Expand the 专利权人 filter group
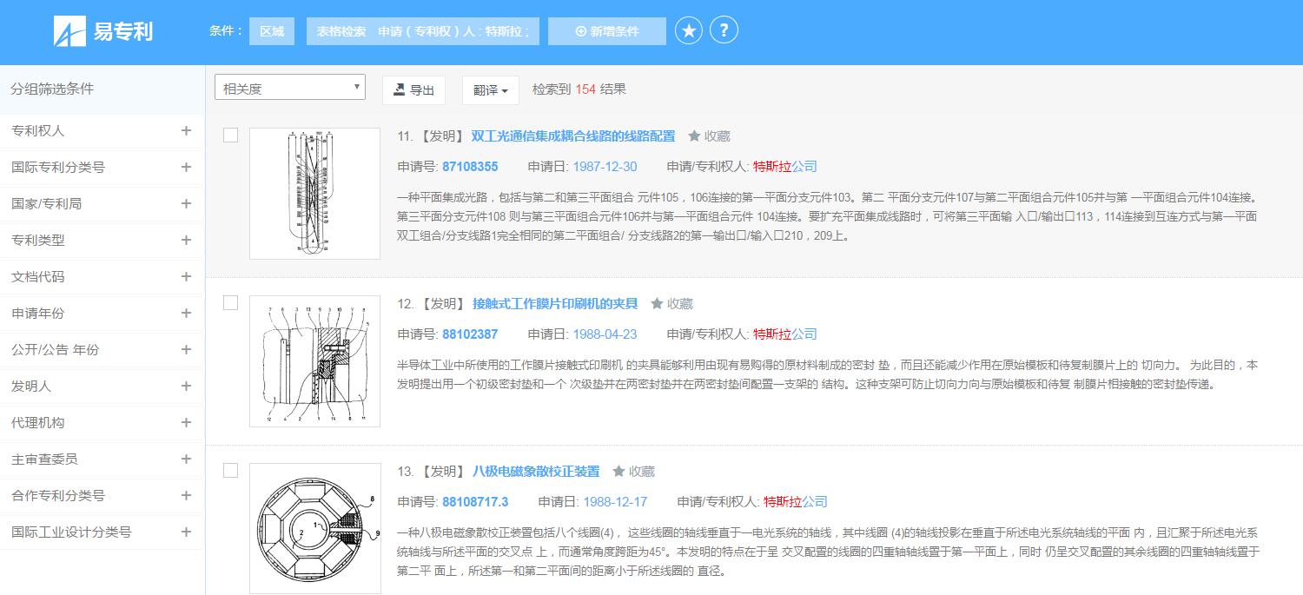Image resolution: width=1303 pixels, height=595 pixels. [186, 131]
